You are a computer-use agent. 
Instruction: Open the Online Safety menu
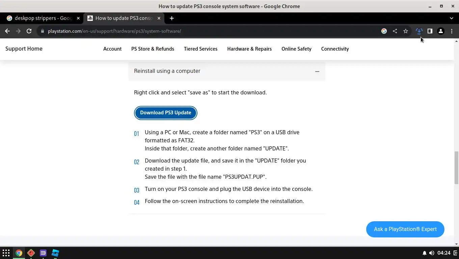(x=296, y=49)
